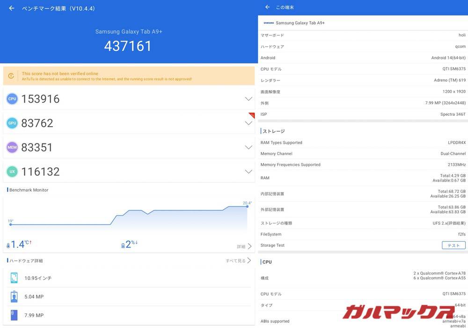Expand the GPU score 83762 details
Viewport: 468px width, 328px height.
coord(249,123)
